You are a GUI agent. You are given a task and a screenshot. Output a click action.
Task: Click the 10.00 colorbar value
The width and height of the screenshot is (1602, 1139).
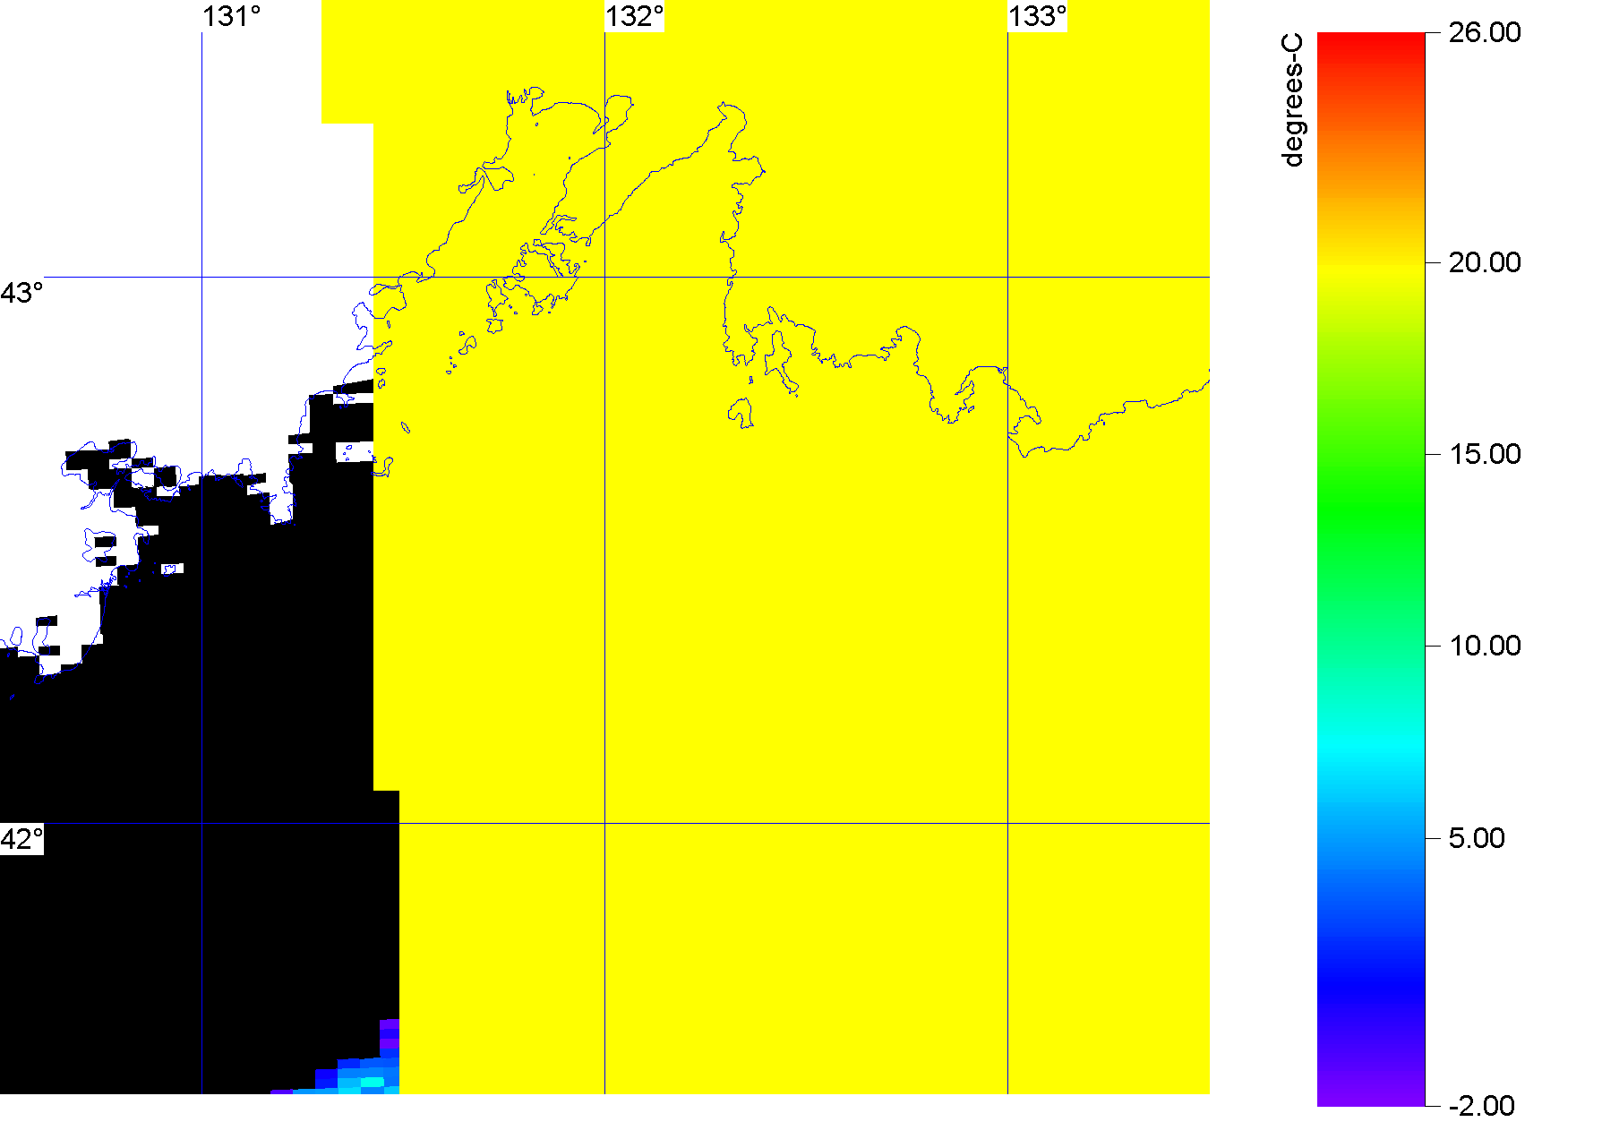(1485, 646)
